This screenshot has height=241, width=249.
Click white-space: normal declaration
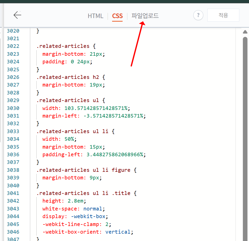[74, 209]
